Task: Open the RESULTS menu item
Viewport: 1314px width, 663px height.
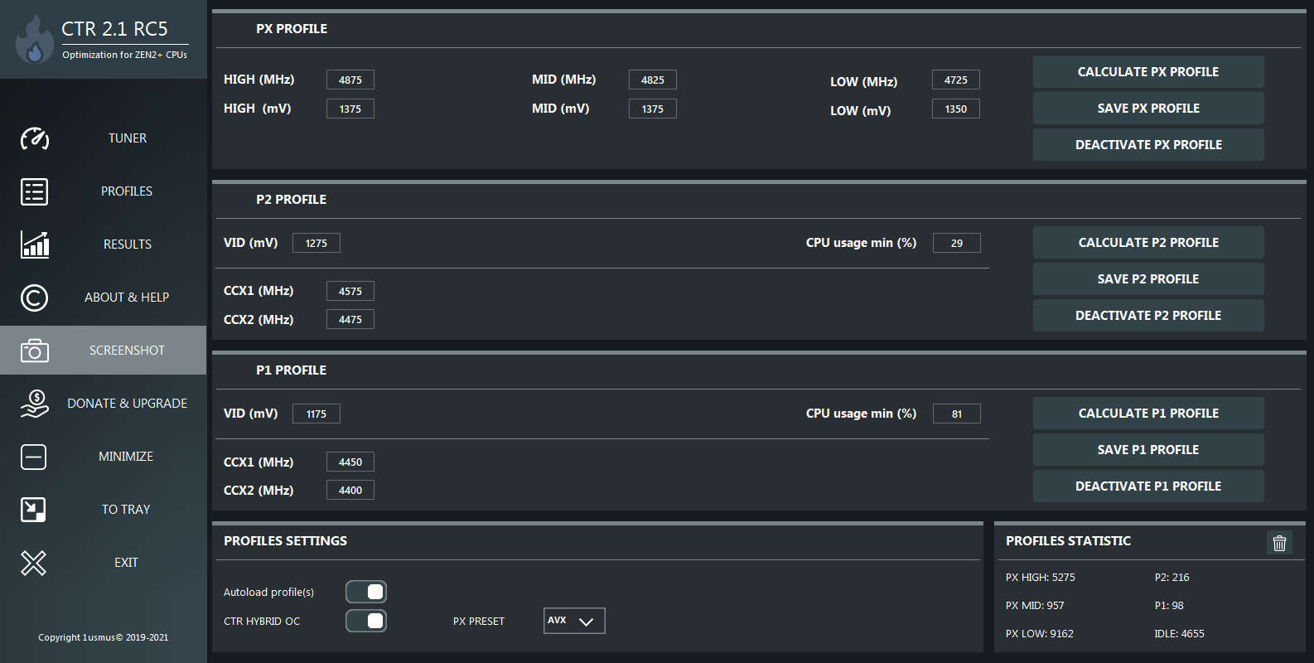Action: tap(127, 244)
